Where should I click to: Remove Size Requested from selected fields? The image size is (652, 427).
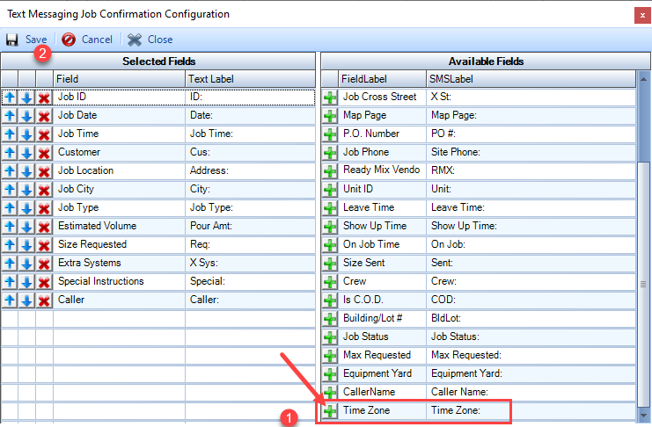click(x=44, y=245)
